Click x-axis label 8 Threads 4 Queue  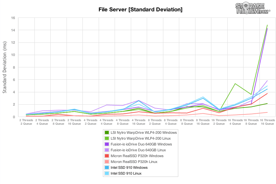click(171, 122)
